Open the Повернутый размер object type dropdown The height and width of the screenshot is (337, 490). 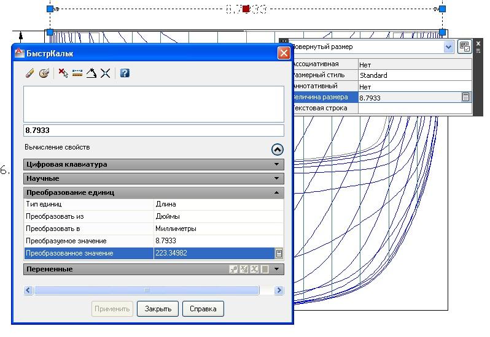click(448, 47)
